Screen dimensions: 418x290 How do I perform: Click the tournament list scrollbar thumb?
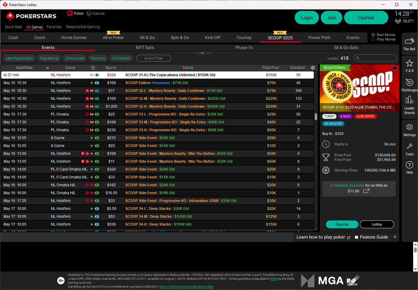pyautogui.click(x=316, y=117)
